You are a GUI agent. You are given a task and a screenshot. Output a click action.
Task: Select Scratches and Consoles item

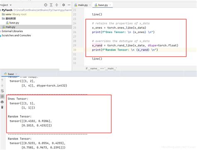click(x=16, y=36)
